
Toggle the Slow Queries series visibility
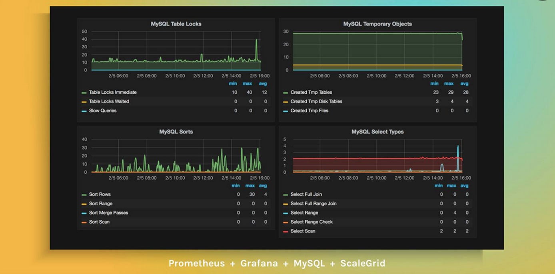coord(101,110)
